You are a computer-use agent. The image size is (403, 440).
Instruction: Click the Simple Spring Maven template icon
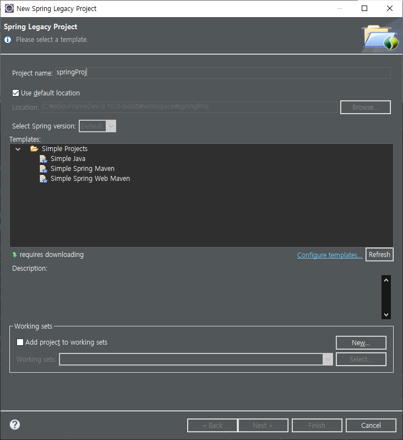43,169
